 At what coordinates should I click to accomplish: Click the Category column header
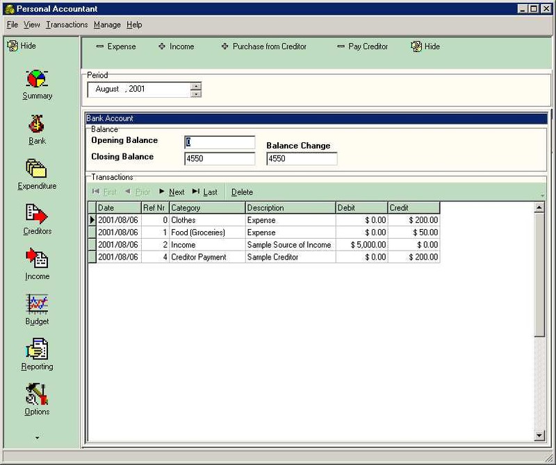pos(207,208)
